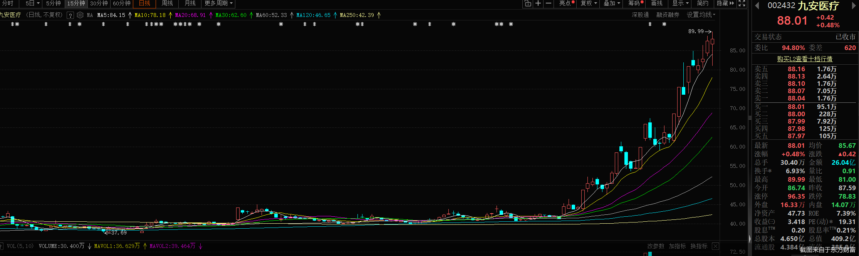This screenshot has width=859, height=256.
Task: Open the 购买L2查看十档行情 link
Action: (x=805, y=59)
